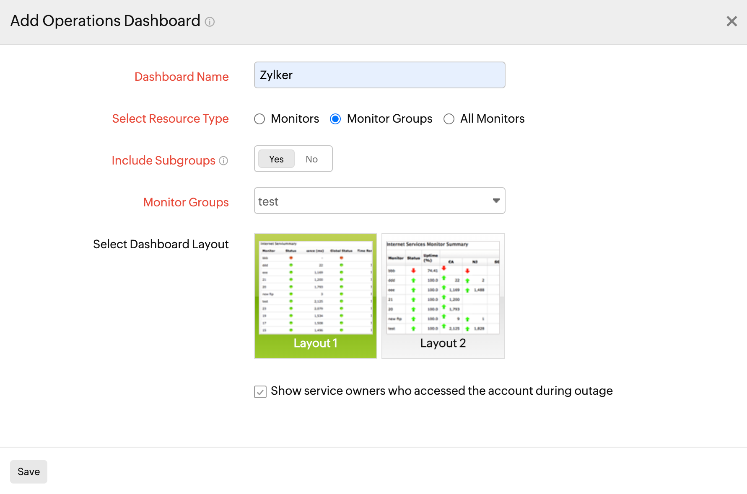This screenshot has width=747, height=494.
Task: Toggle the Show service owners checkbox
Action: (x=260, y=392)
